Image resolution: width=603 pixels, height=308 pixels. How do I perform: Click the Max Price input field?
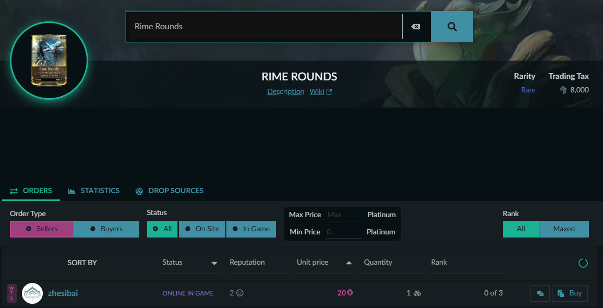(344, 215)
